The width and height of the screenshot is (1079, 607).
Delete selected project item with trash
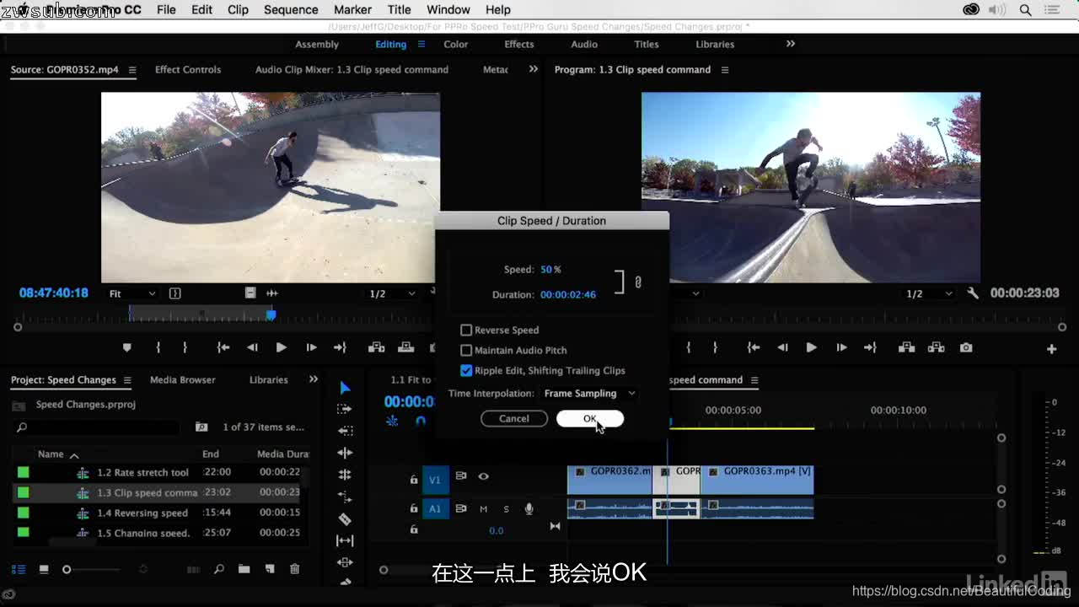click(294, 569)
